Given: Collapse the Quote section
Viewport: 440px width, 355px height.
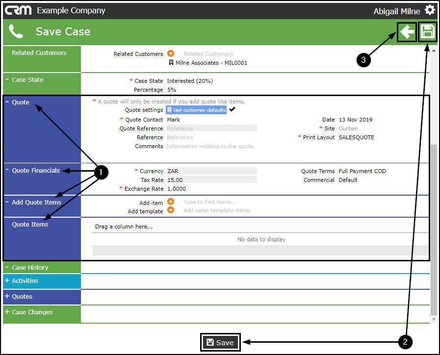Looking at the screenshot, I should (x=7, y=102).
